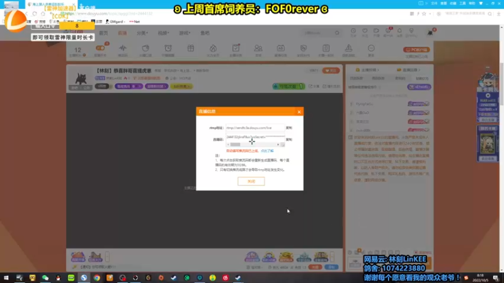Click the flame toolbar icon
Viewport: 504px width, 283px height.
(213, 48)
